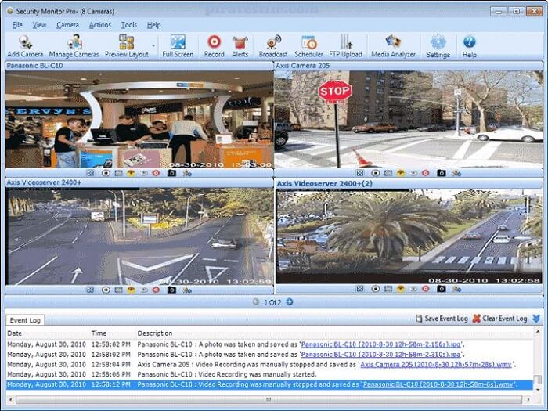
Task: Click film strip icon under Panasonic BL-C10
Action: 118,173
